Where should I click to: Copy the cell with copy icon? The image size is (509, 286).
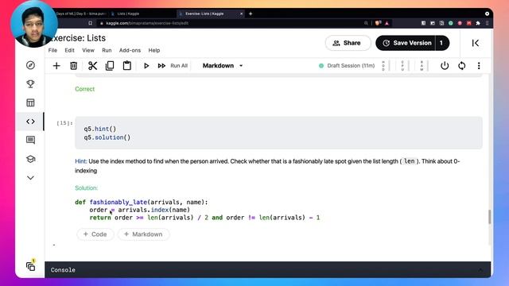click(110, 66)
